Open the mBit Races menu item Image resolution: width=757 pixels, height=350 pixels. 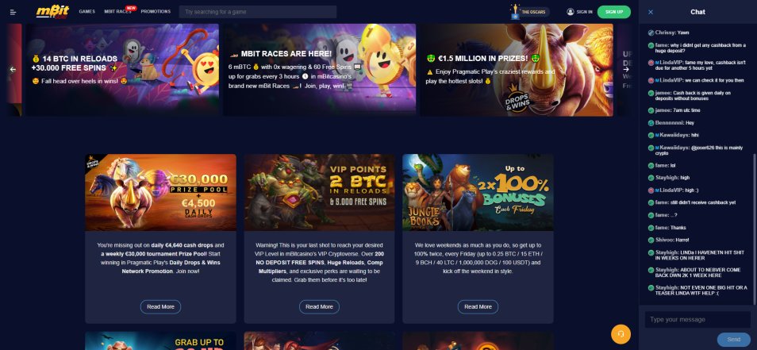(x=117, y=12)
